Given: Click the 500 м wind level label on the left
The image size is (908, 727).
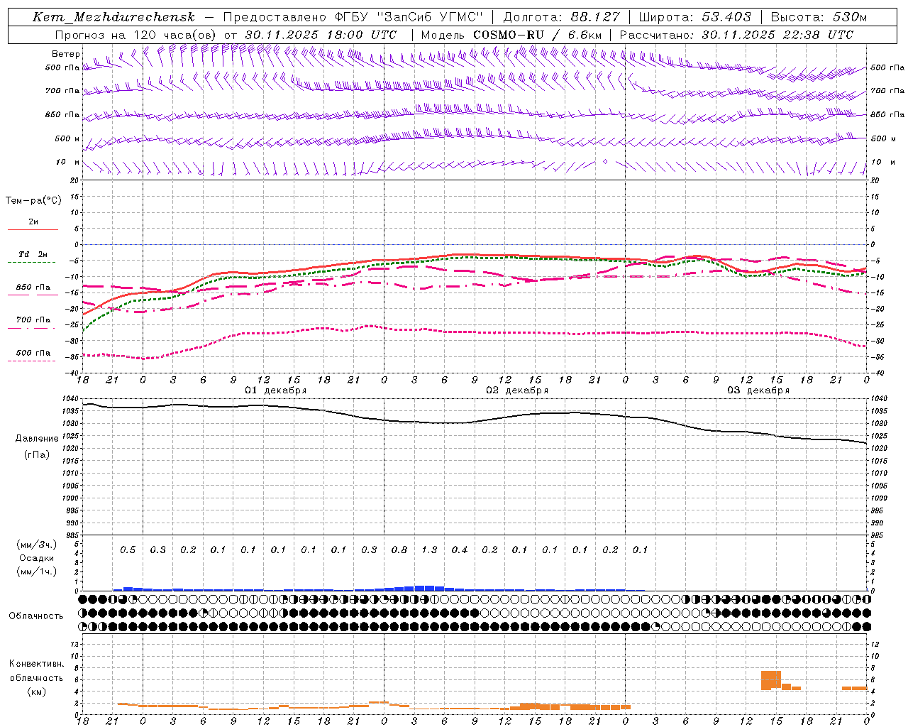Looking at the screenshot, I should 67,139.
